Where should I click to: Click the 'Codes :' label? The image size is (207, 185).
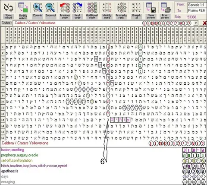pyautogui.click(x=6, y=23)
